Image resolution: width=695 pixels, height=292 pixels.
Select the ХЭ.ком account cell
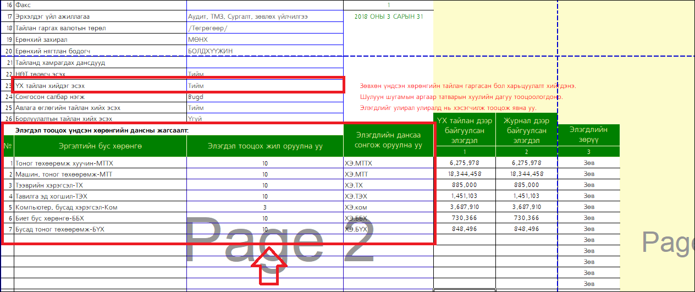coord(357,207)
